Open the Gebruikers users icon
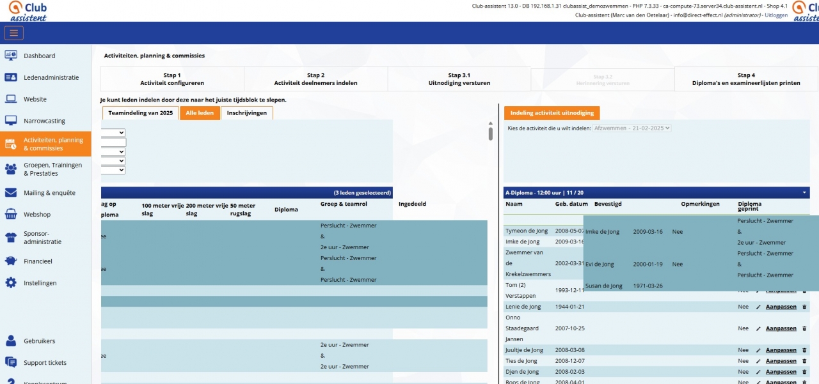 [x=11, y=341]
